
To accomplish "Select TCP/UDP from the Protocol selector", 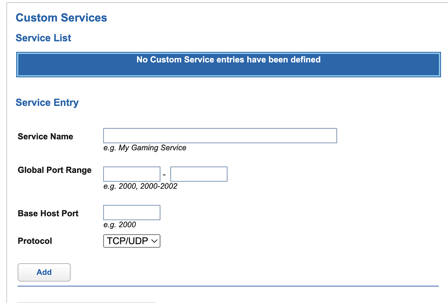I will pyautogui.click(x=131, y=241).
